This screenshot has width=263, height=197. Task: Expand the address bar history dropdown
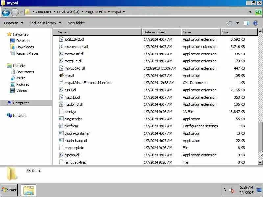250,12
